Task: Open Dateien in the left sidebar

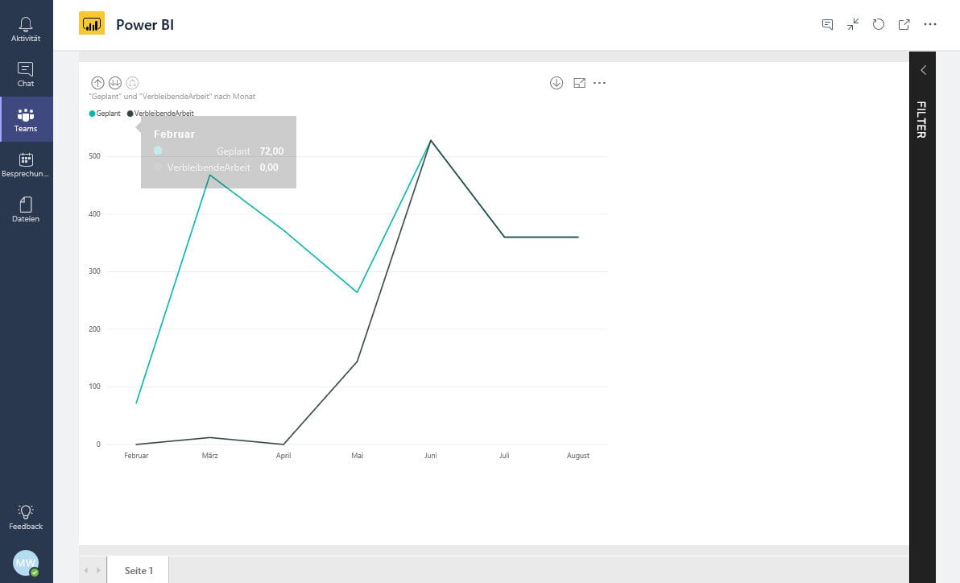Action: (x=26, y=209)
